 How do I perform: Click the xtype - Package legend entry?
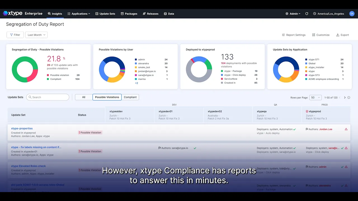point(239,71)
